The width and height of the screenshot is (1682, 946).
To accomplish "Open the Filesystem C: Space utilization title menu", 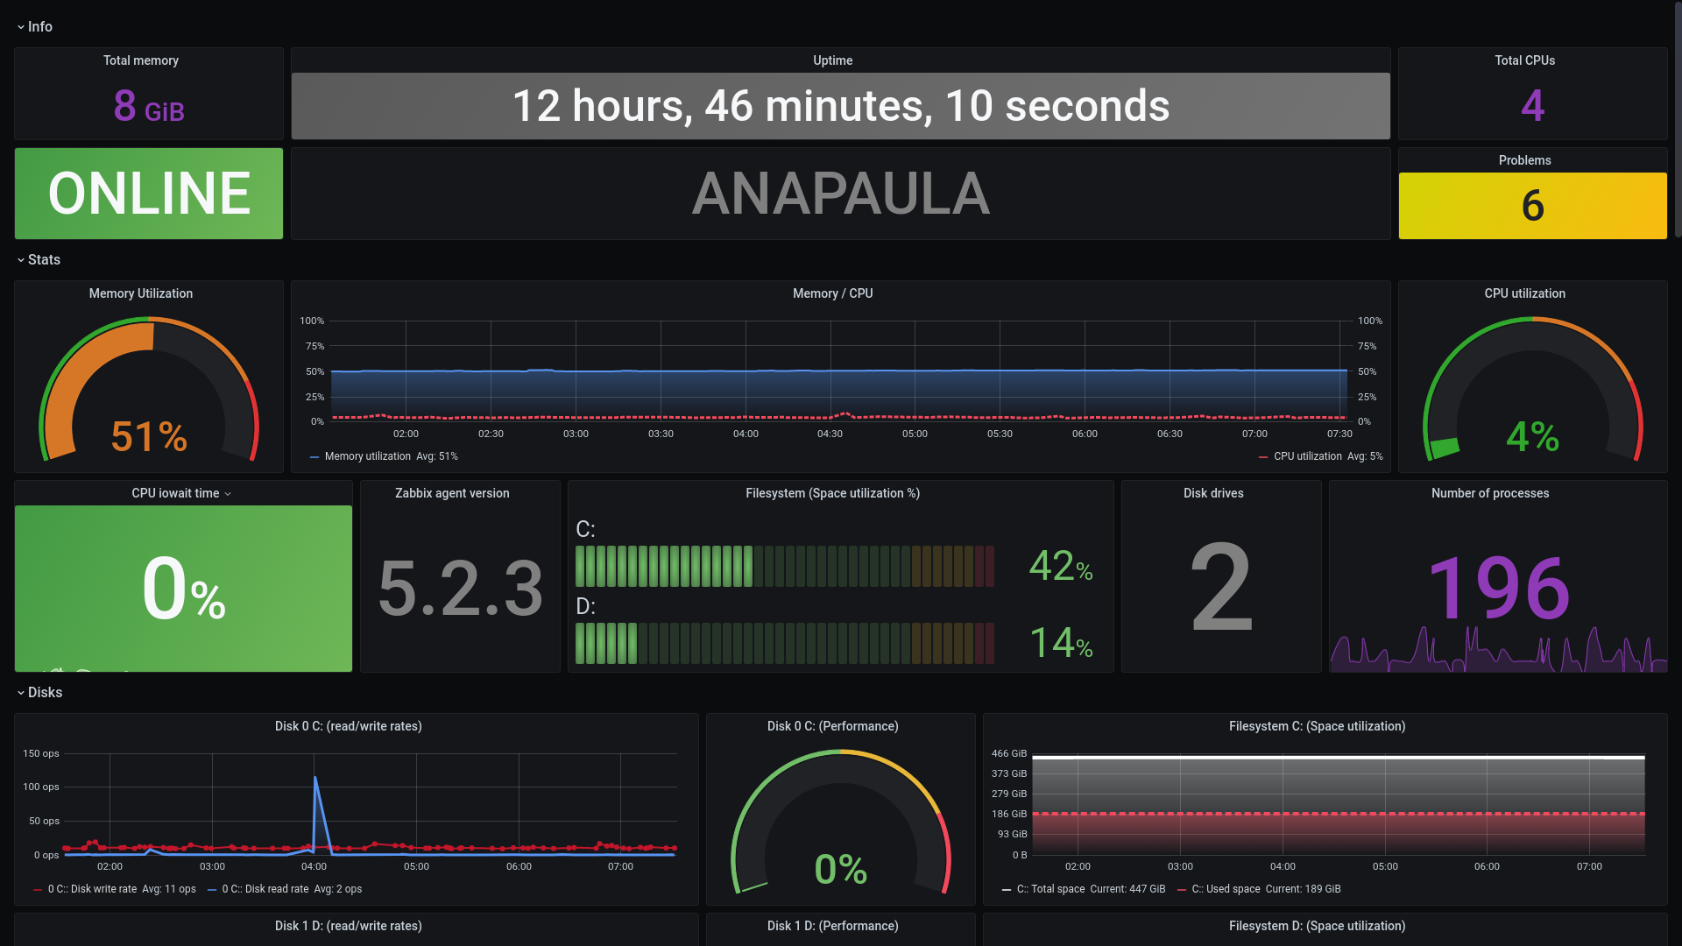I will pos(1316,726).
